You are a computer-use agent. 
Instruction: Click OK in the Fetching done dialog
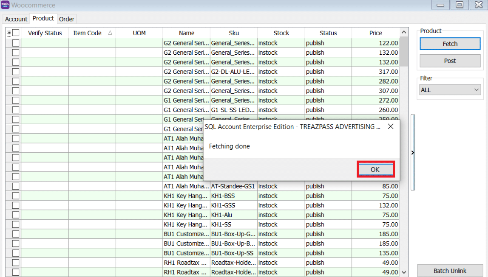[375, 169]
